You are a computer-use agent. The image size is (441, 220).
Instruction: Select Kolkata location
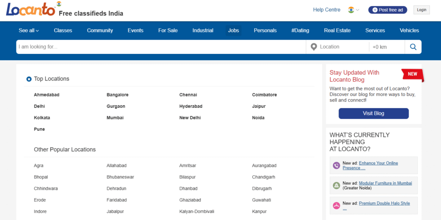42,118
